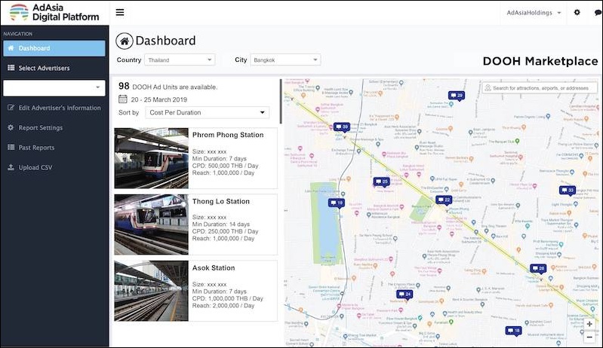Click the hamburger menu icon

[120, 13]
